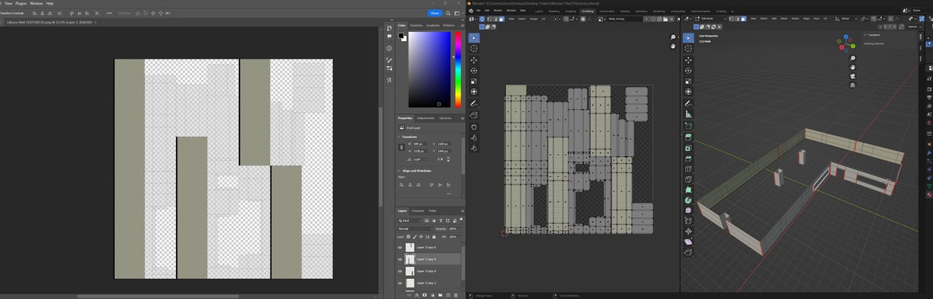Select the UV editor Rip Region tool
The image size is (933, 299).
[473, 115]
